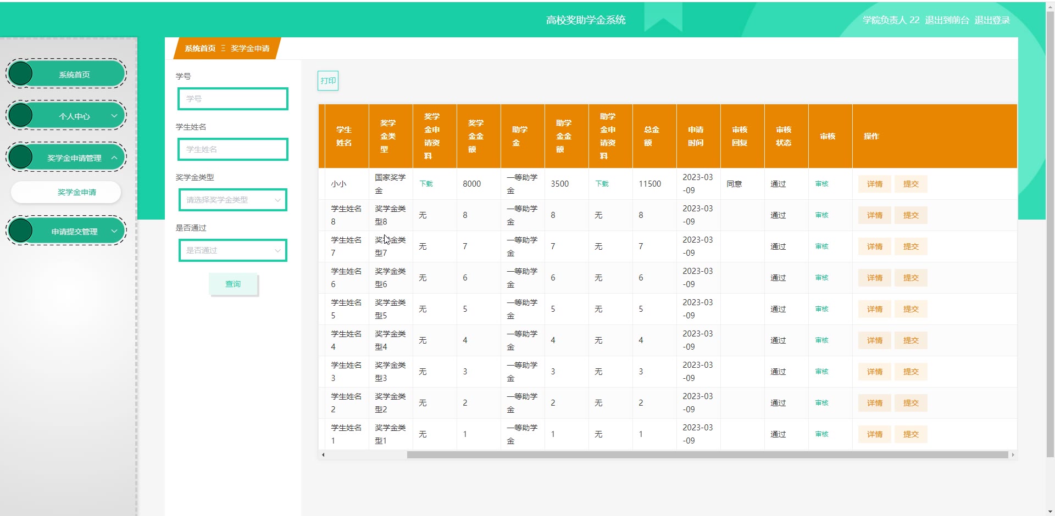Open 详情 for 学生姓名7
Image resolution: width=1055 pixels, height=516 pixels.
coord(875,246)
